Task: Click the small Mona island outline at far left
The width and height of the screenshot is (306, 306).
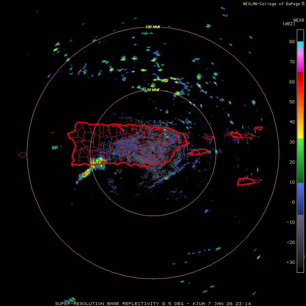Action: pos(22,155)
